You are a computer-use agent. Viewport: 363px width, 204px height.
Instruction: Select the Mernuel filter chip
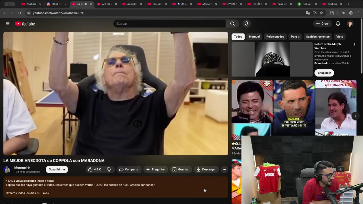tap(254, 37)
